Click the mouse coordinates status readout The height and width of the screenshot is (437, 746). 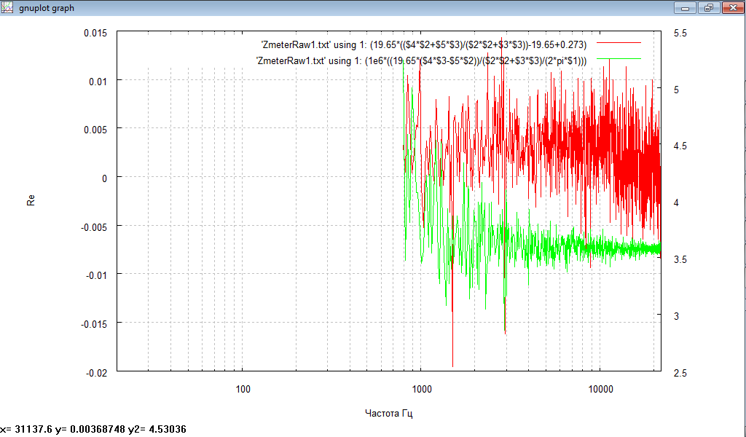tap(93, 430)
